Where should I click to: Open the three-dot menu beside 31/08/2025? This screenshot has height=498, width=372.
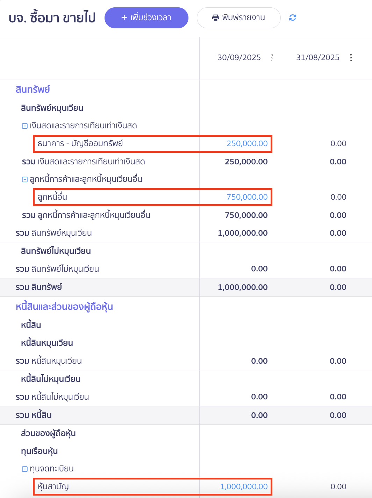click(x=351, y=58)
